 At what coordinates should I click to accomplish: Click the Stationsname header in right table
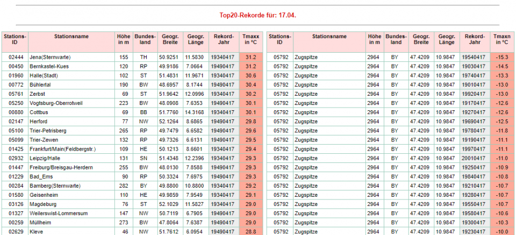(329, 37)
